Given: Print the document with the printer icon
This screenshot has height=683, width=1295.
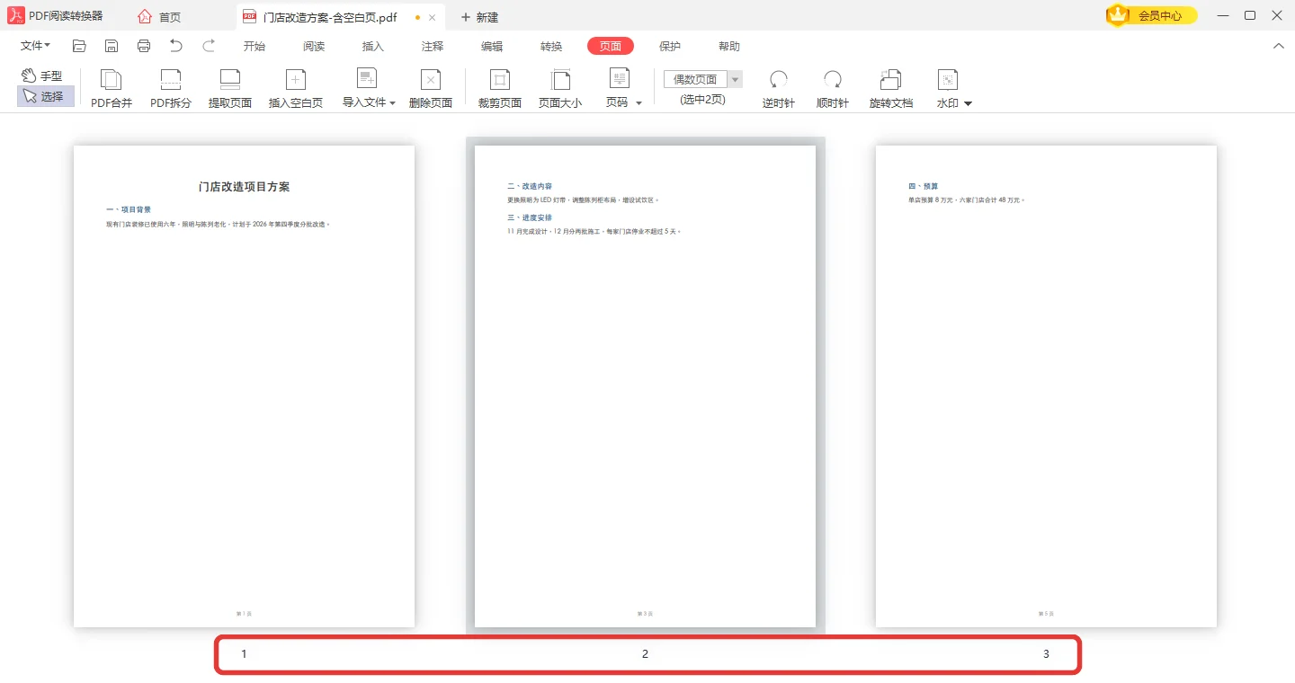Looking at the screenshot, I should pyautogui.click(x=144, y=46).
